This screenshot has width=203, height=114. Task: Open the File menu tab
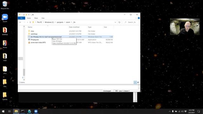point(21,18)
